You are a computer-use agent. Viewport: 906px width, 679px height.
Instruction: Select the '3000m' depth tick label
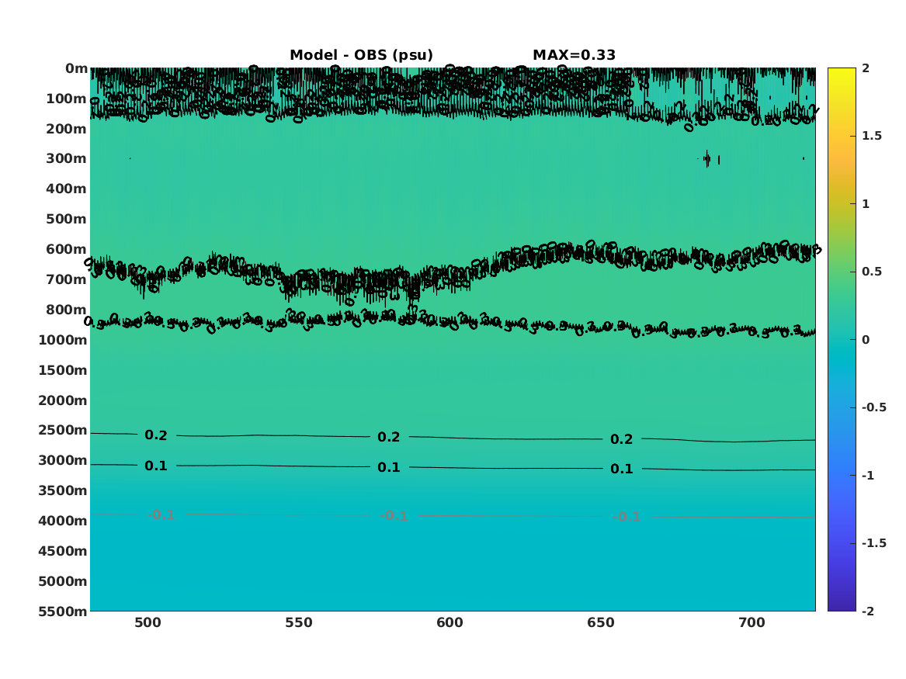63,460
